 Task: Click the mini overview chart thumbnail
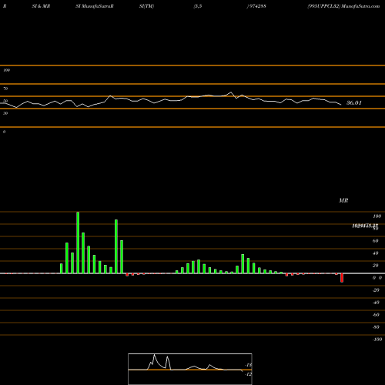(x=190, y=369)
